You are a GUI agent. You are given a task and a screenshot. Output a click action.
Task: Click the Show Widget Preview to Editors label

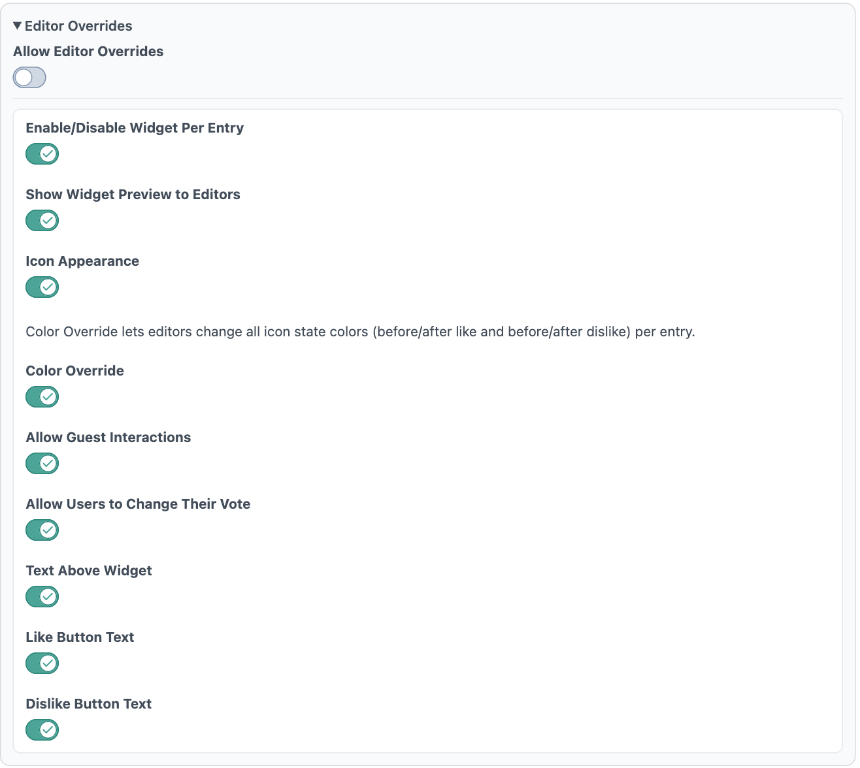click(x=133, y=195)
